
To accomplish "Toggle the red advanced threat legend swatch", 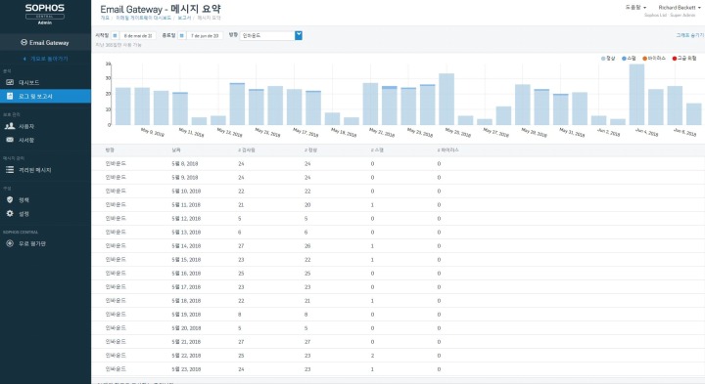I will tap(675, 59).
